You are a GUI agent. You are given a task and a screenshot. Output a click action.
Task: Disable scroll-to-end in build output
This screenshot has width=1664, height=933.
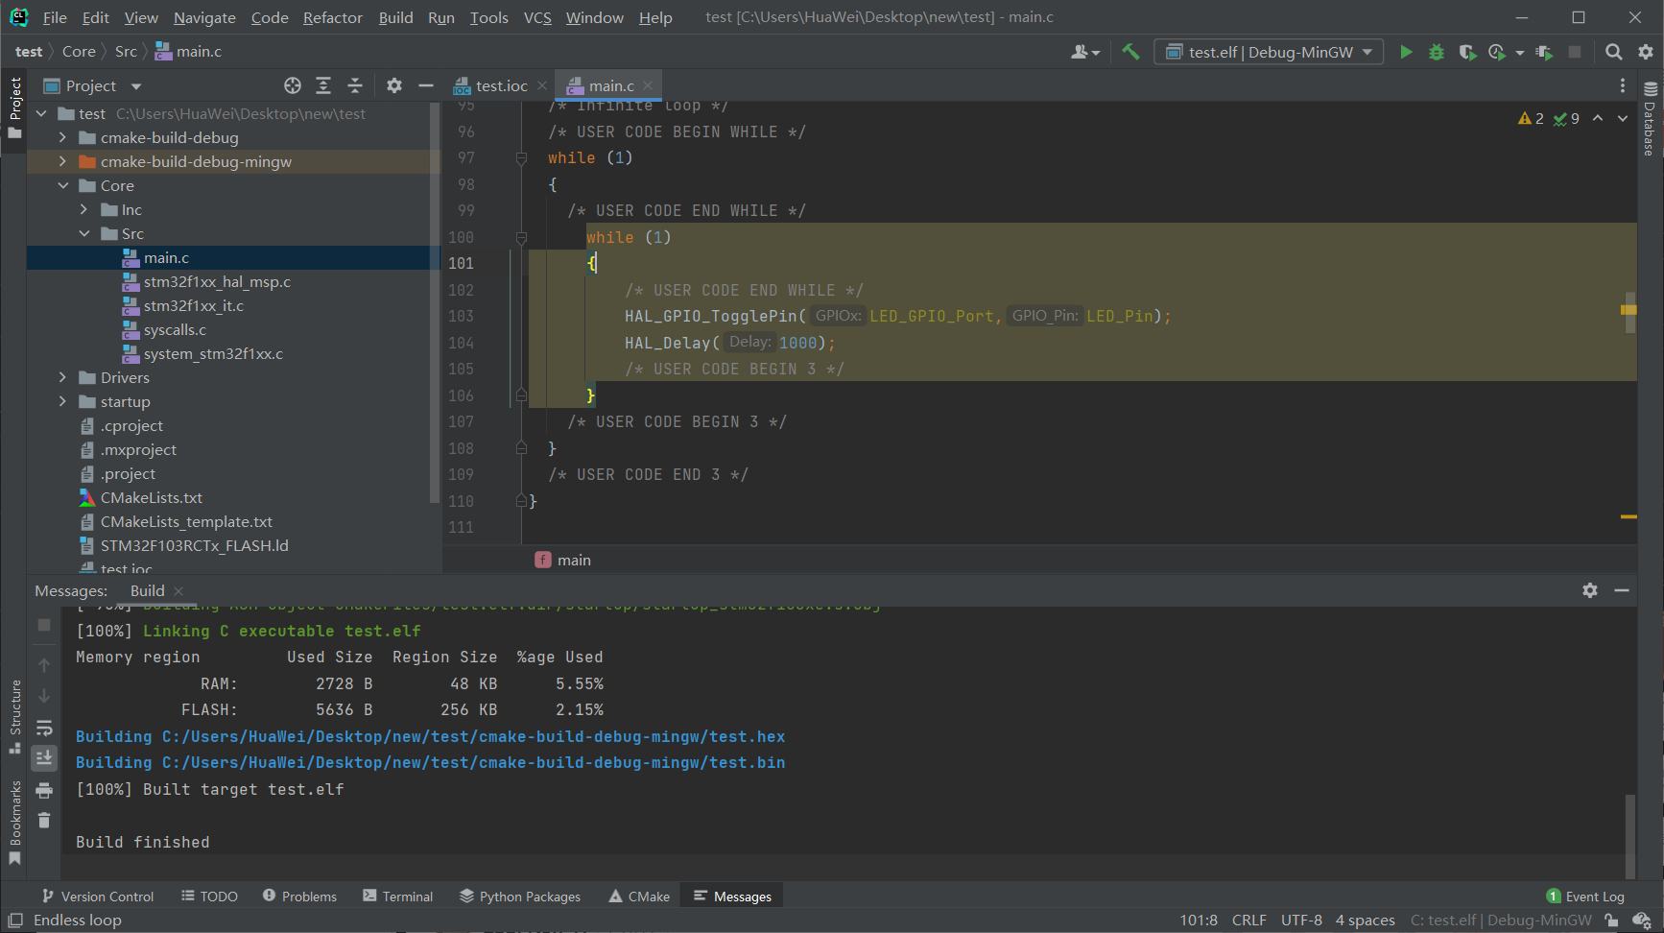44,758
